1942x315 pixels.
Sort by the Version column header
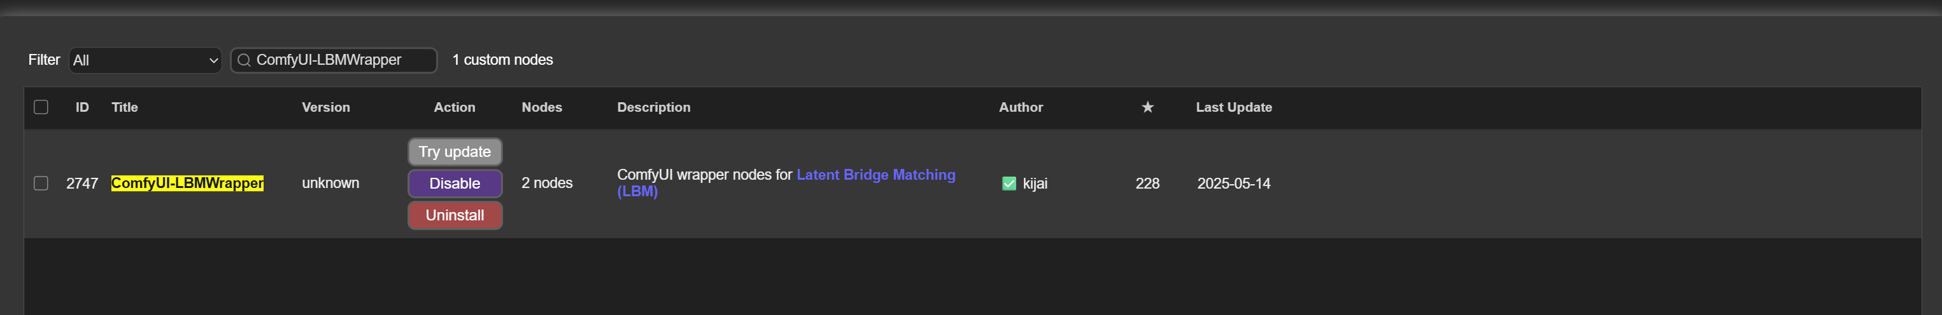click(325, 107)
